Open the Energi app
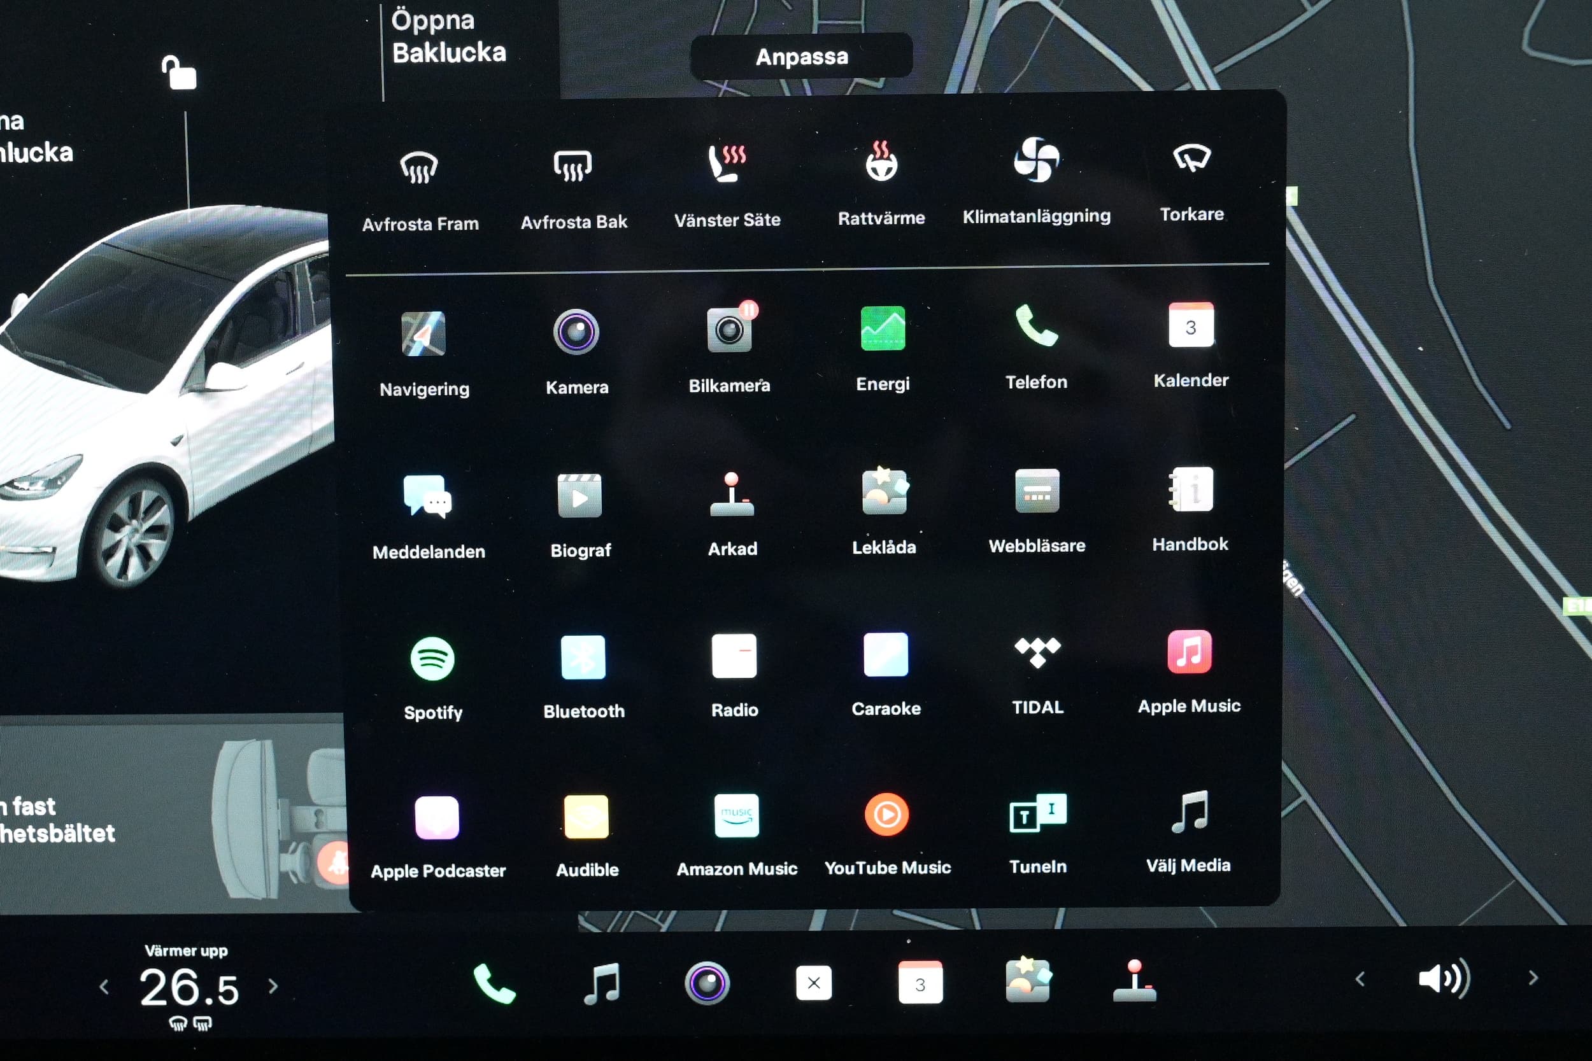The height and width of the screenshot is (1061, 1592). tap(882, 329)
